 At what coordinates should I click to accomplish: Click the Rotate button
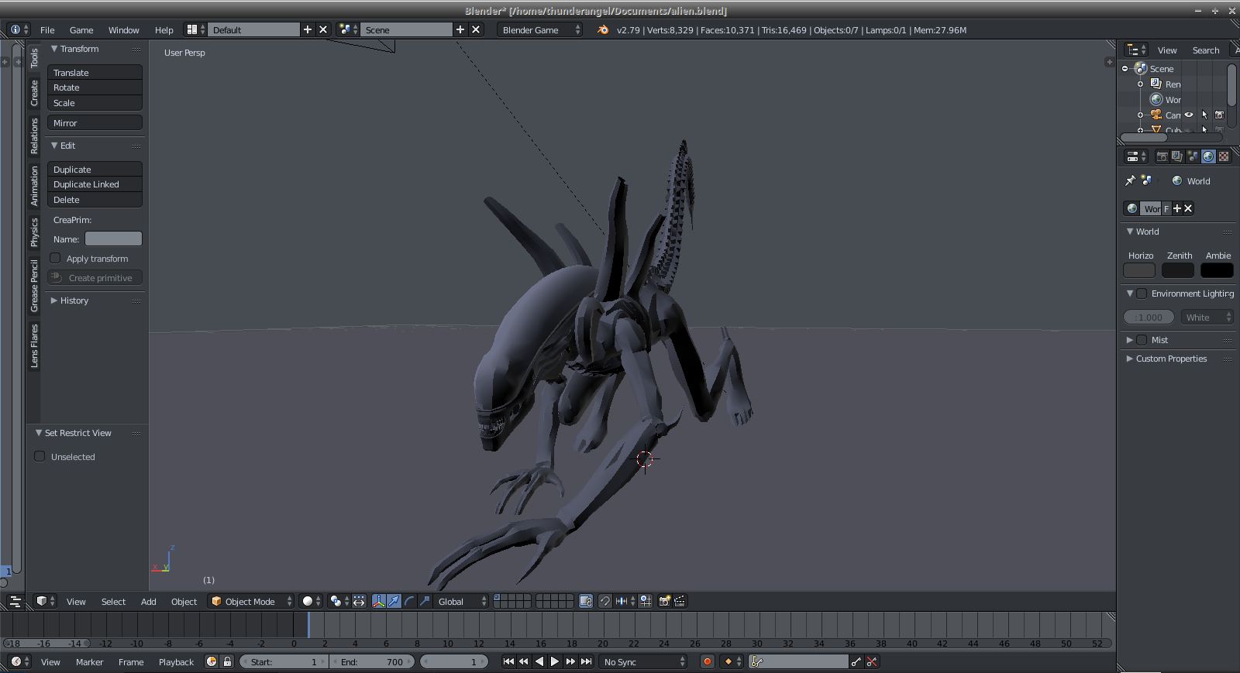(x=95, y=88)
